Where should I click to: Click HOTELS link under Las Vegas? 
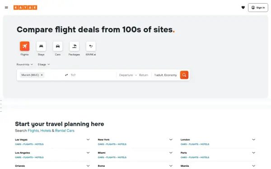tap(39, 144)
